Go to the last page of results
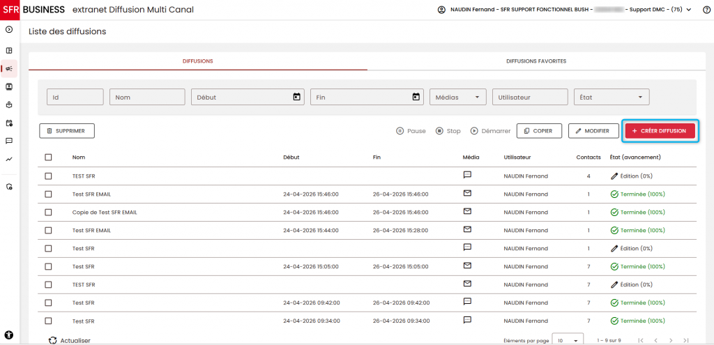Image resolution: width=714 pixels, height=345 pixels. coord(686,340)
